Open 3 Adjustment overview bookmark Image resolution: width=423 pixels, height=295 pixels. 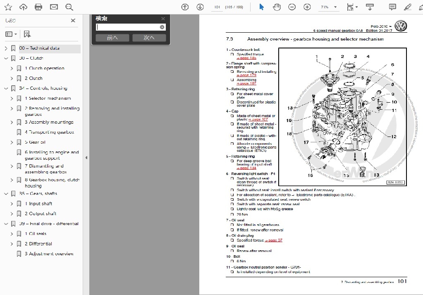pyautogui.click(x=49, y=254)
